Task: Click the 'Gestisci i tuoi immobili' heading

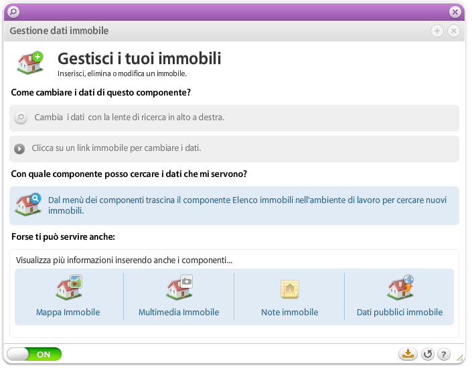Action: 139,58
